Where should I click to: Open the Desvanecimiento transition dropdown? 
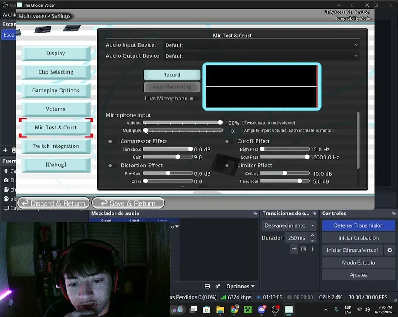[x=289, y=225]
